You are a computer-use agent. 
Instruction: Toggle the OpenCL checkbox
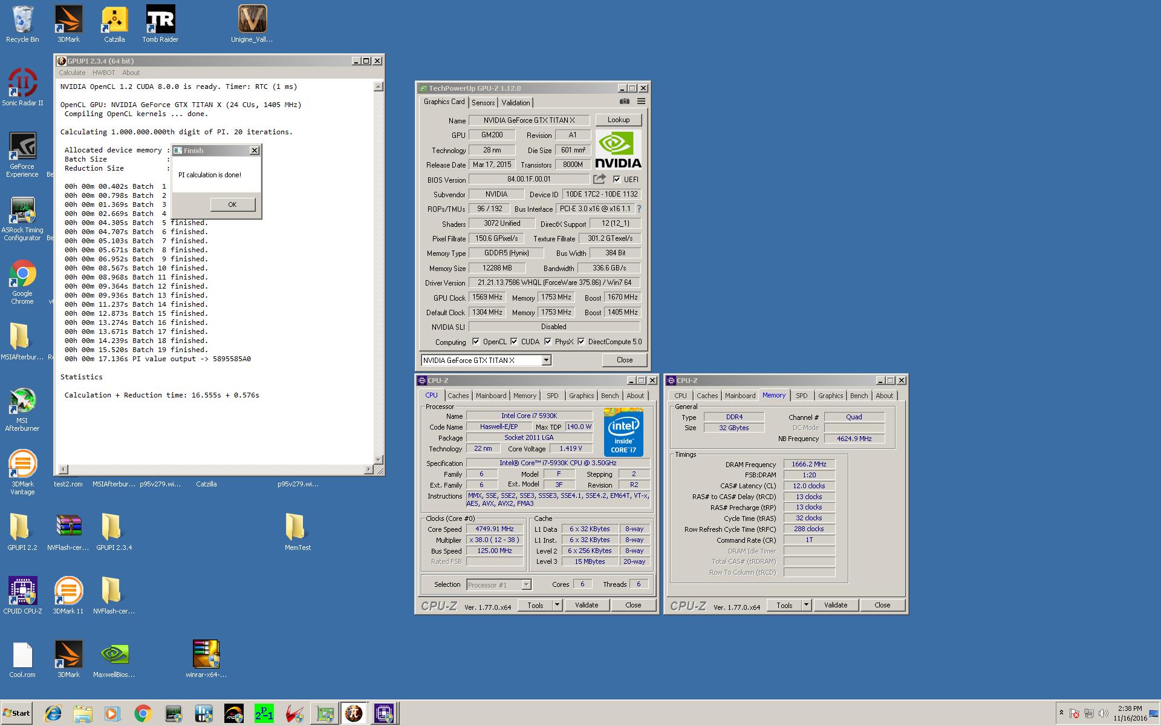[x=476, y=342]
